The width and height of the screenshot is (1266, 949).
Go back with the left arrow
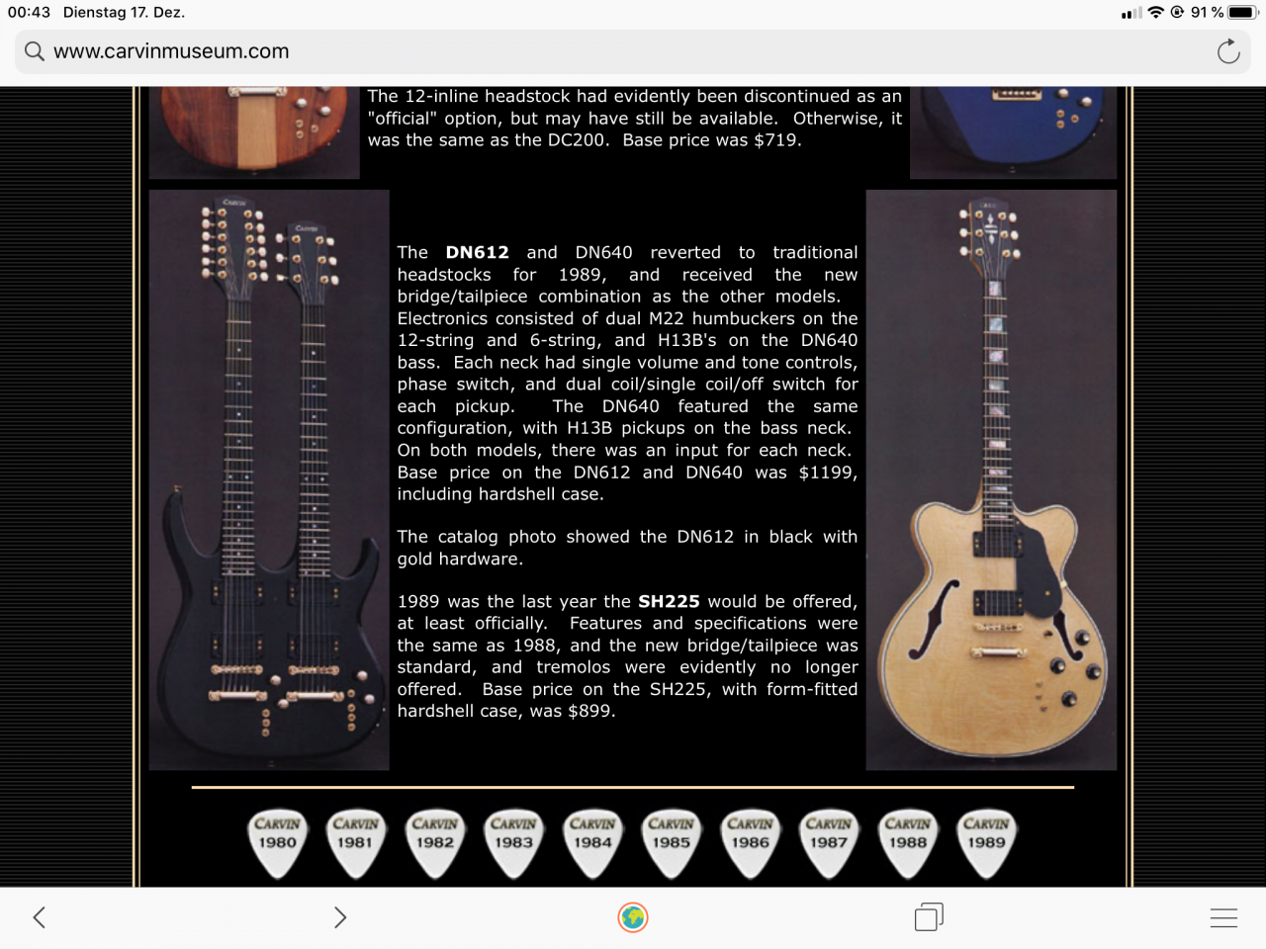tap(40, 917)
